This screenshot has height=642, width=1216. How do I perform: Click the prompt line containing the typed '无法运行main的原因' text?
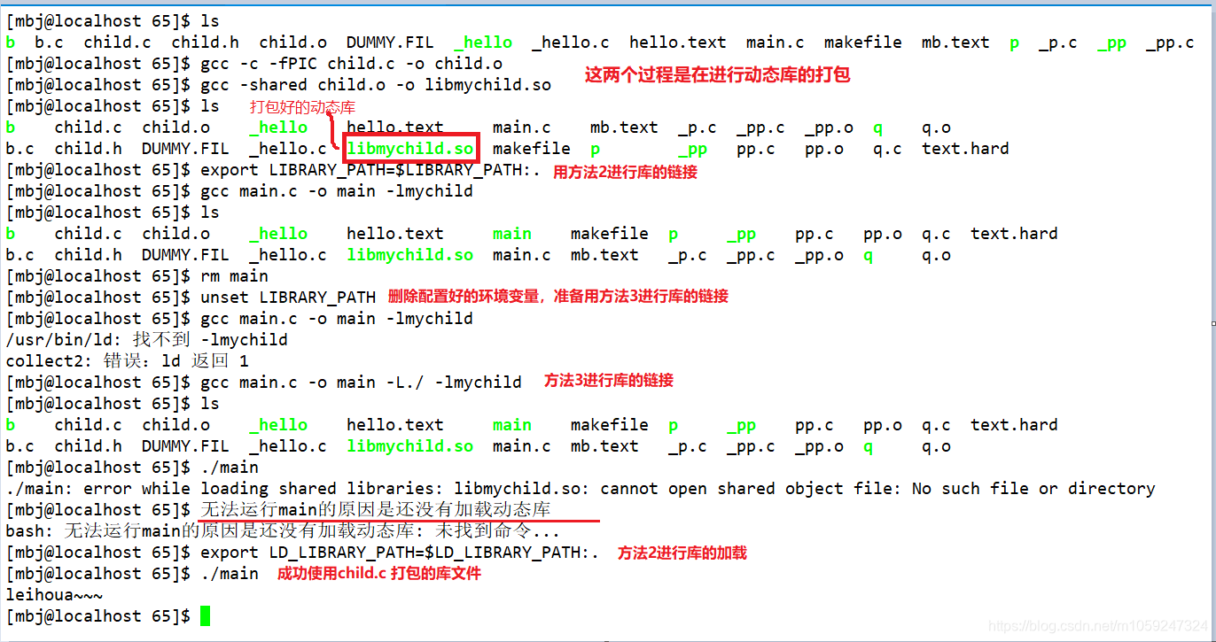click(x=278, y=510)
